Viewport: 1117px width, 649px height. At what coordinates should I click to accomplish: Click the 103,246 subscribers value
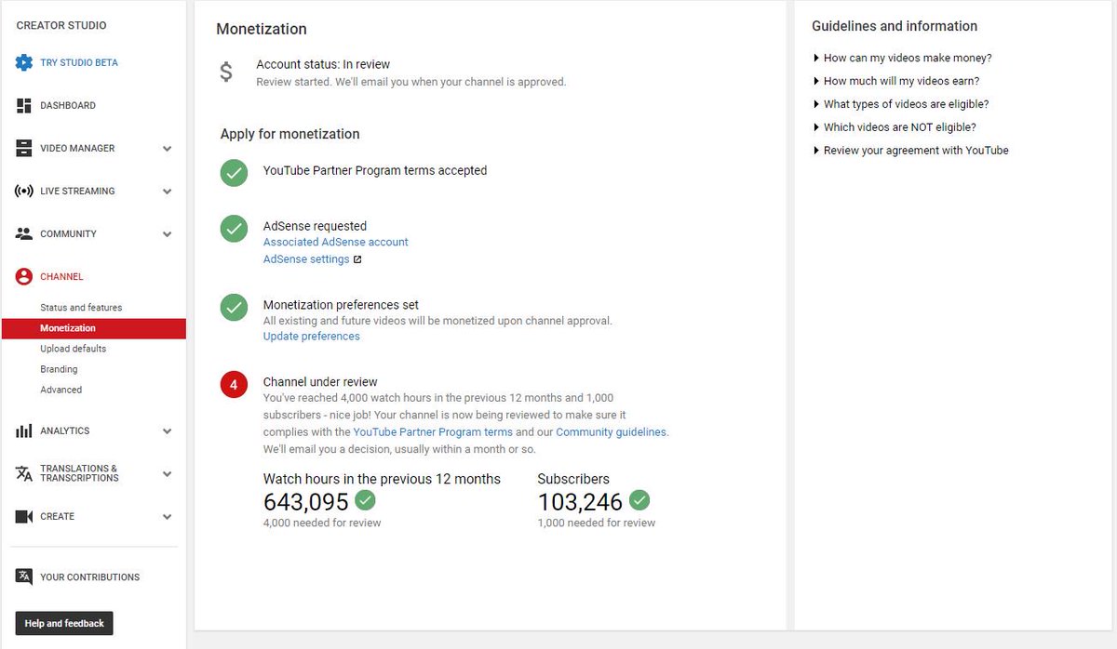click(x=580, y=502)
